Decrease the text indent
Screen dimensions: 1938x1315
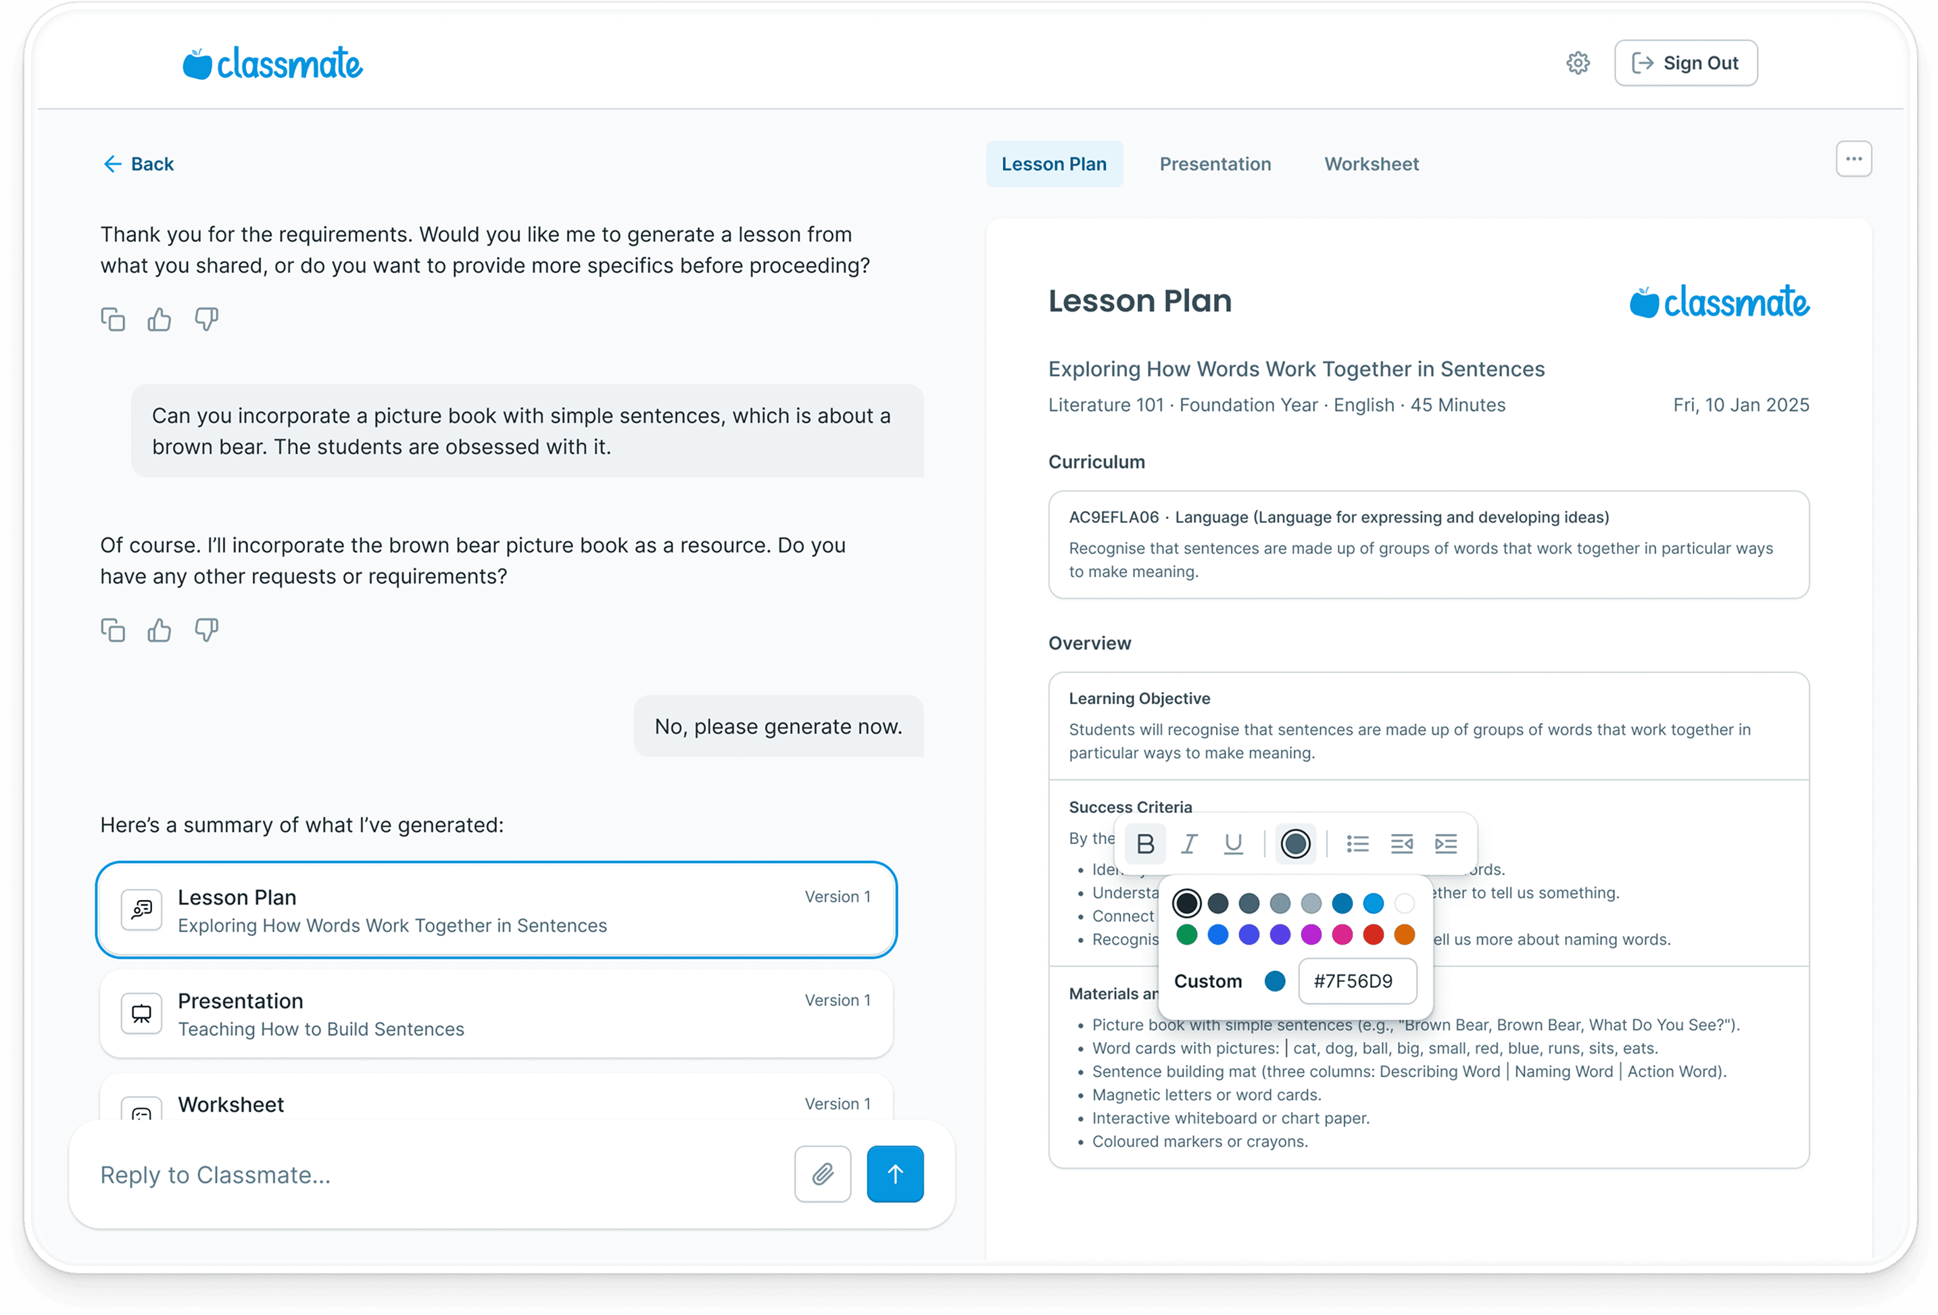point(1402,843)
